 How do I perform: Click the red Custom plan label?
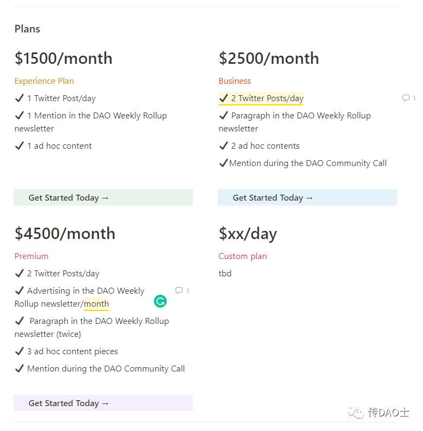[x=243, y=256]
